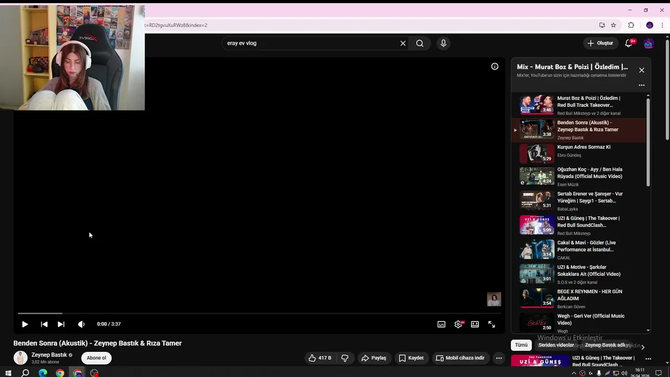Viewport: 670px width, 377px height.
Task: Install or cast using the address bar screen icon
Action: [602, 25]
